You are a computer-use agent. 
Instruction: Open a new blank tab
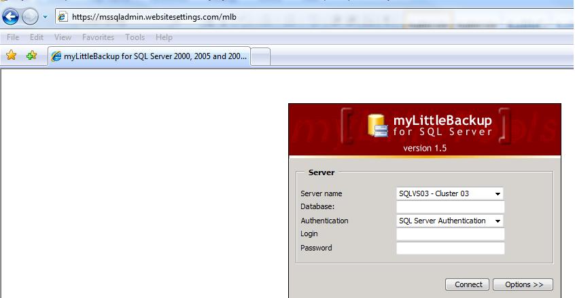coord(261,57)
